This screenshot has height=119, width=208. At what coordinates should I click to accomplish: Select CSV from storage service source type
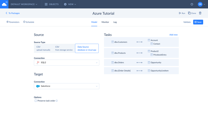coord(64,48)
